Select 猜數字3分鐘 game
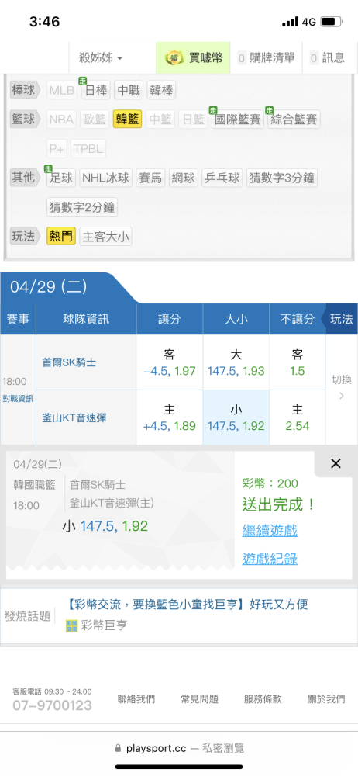The width and height of the screenshot is (358, 776). pyautogui.click(x=282, y=178)
